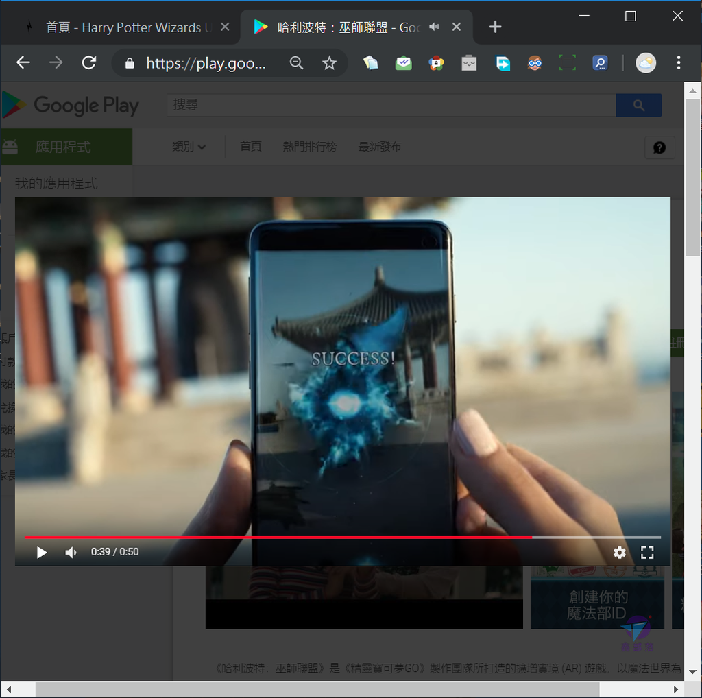View site security padlock info
Screen dimensions: 702x698
click(x=130, y=63)
